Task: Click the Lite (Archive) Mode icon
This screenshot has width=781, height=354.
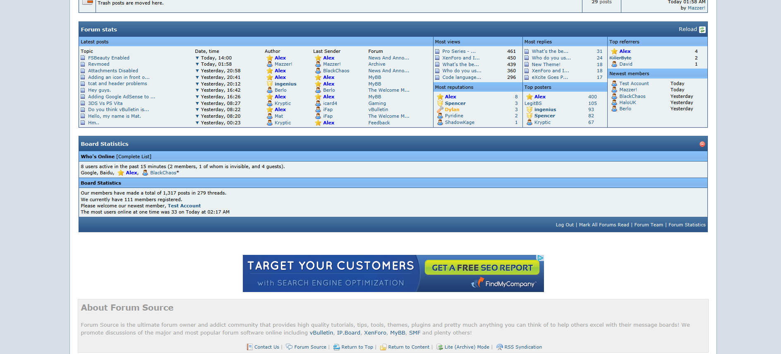Action: 440,347
